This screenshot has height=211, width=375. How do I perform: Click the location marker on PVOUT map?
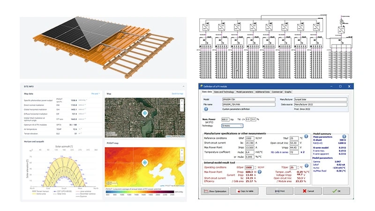tap(145, 163)
